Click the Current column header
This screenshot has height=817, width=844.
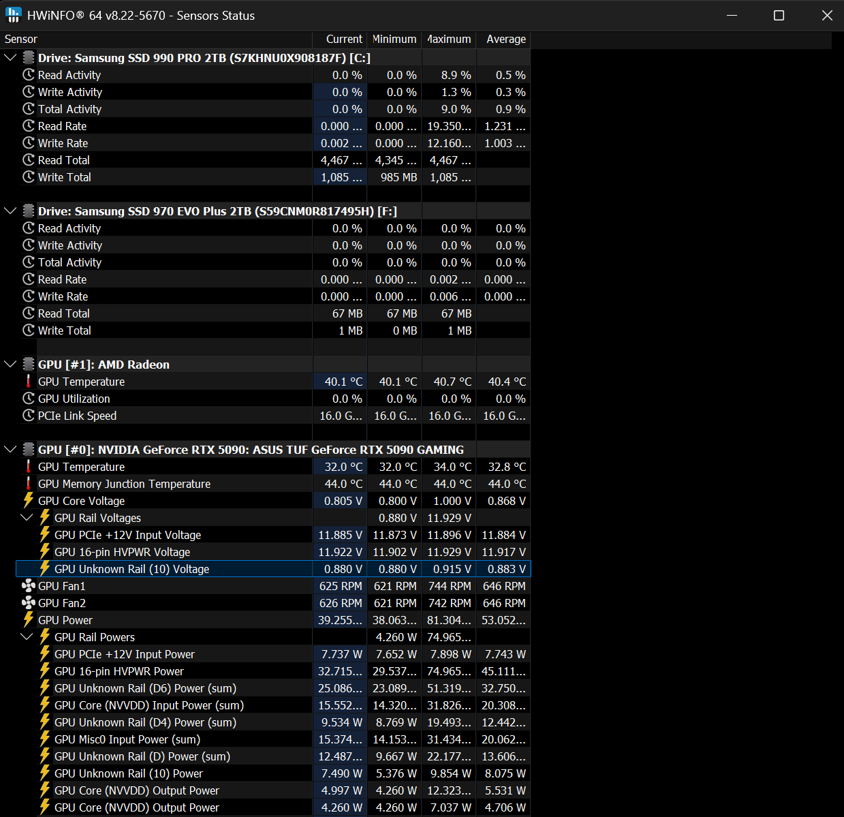pyautogui.click(x=344, y=40)
